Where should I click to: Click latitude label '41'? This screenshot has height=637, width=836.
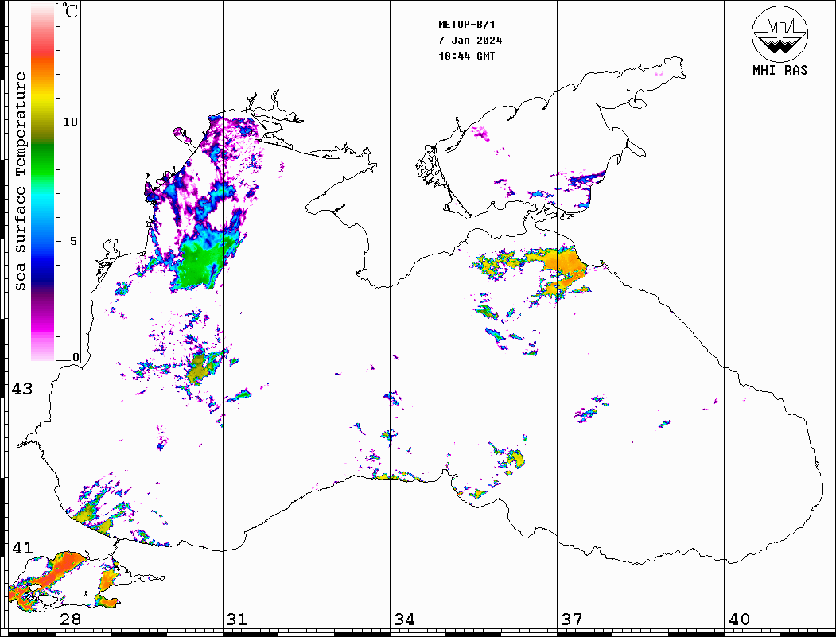tap(21, 547)
